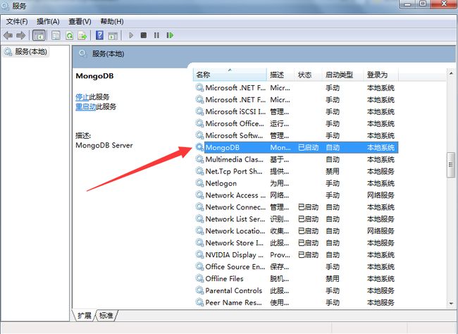This screenshot has height=334, width=458.
Task: Open the 文件(F) menu
Action: (17, 22)
